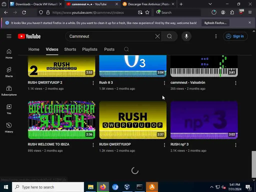The image size is (256, 192).
Task: Open VirtualBox from the taskbar
Action: (x=127, y=187)
